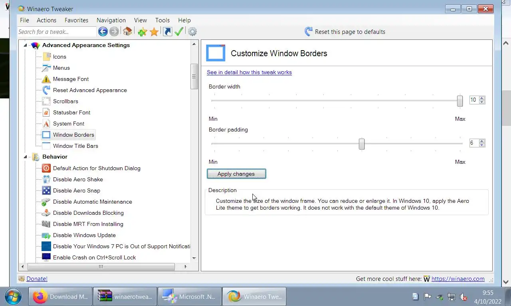
Task: Increase Border width with up spinner
Action: coord(482,98)
